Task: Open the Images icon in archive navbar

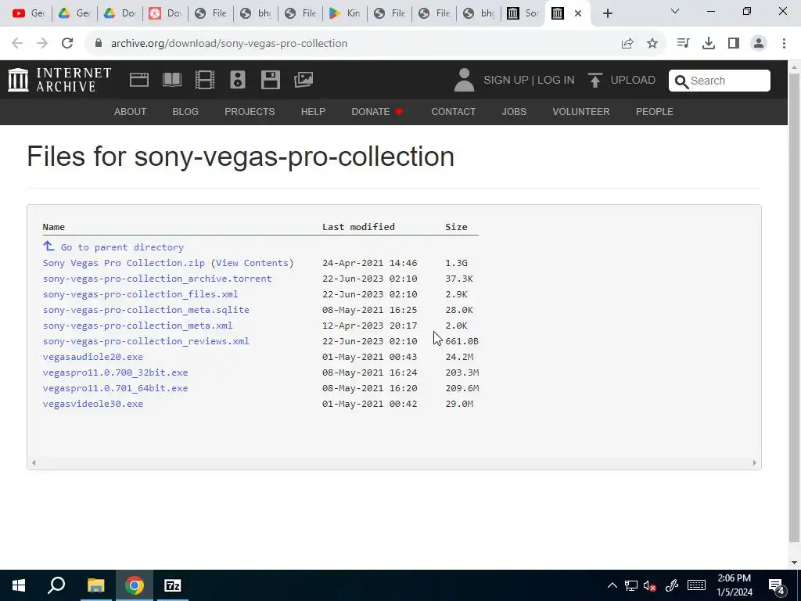Action: 304,80
